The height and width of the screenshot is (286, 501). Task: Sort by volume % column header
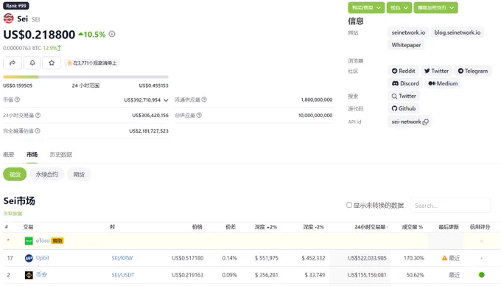[x=412, y=227]
